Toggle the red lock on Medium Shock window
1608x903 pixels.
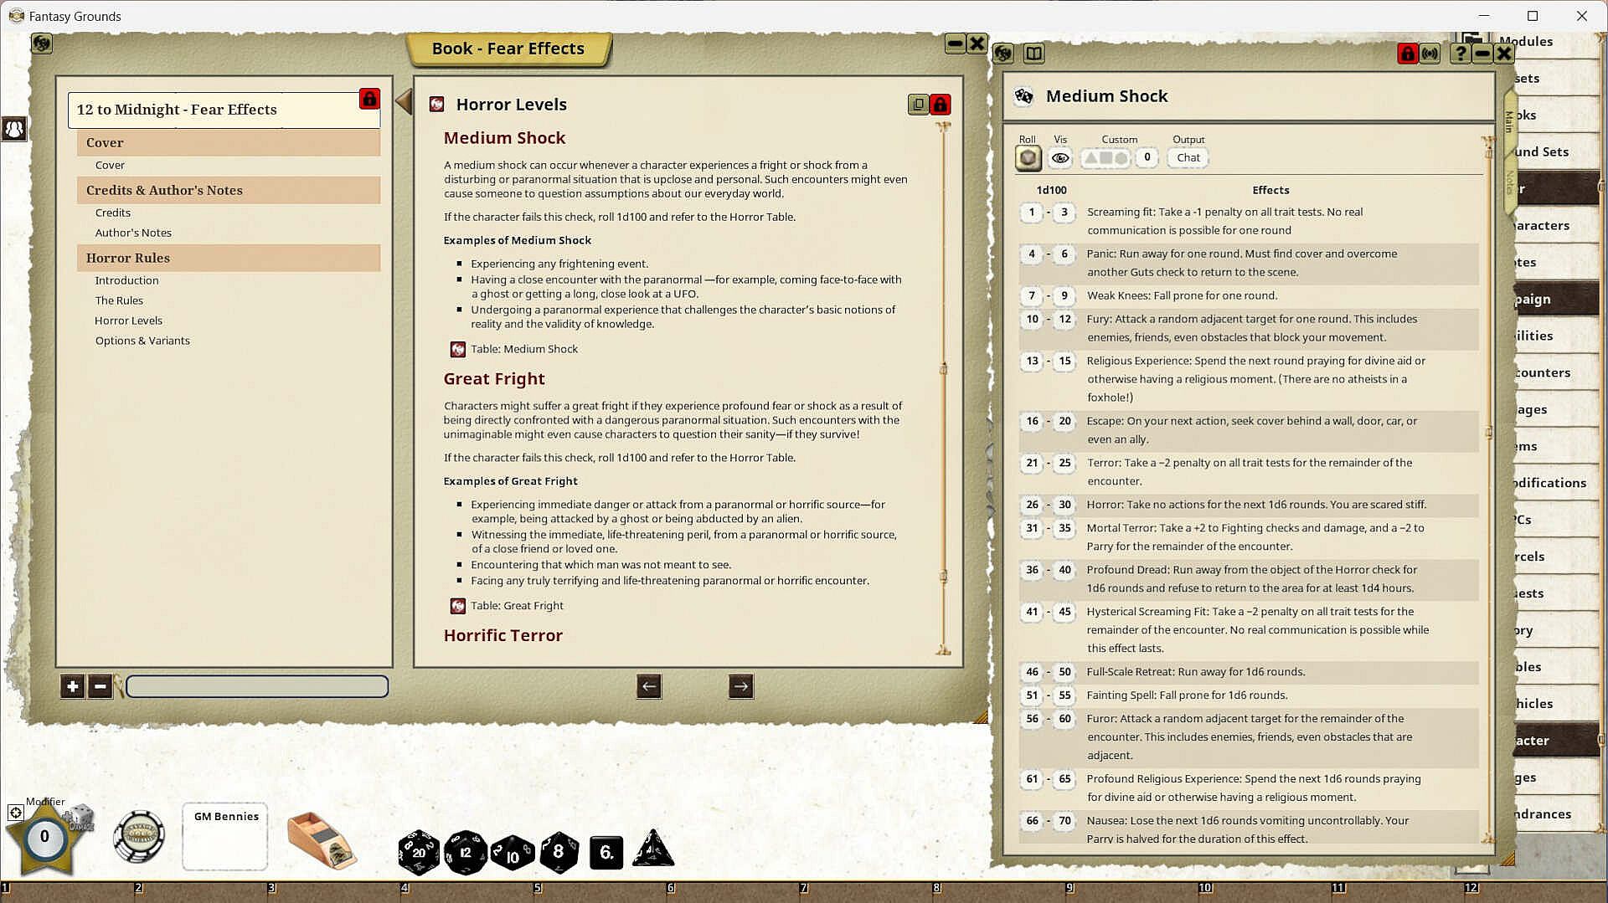(x=1408, y=54)
